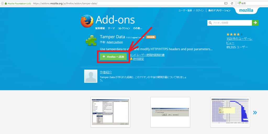Click the author avatar placeholder image

pyautogui.click(x=91, y=76)
